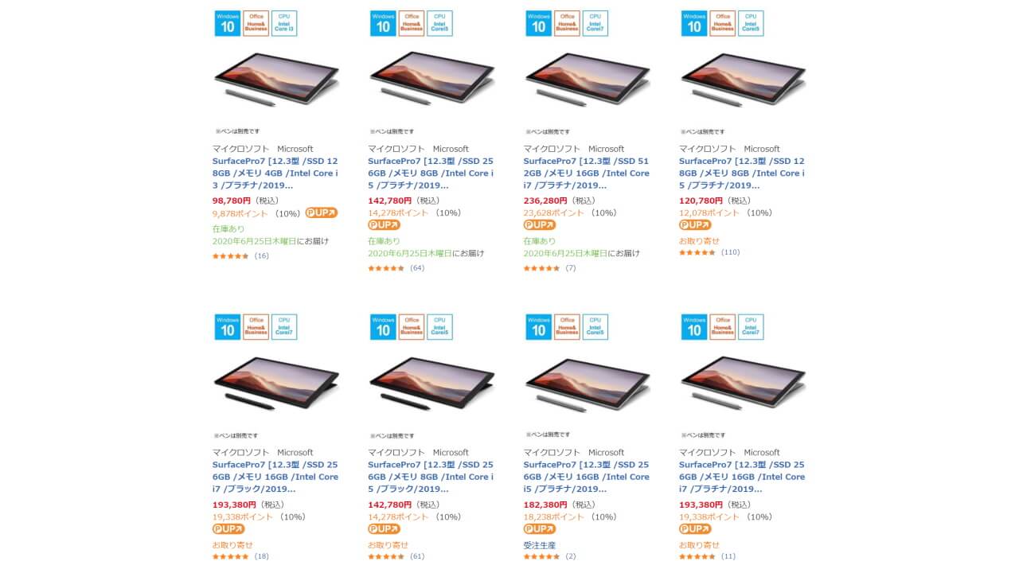
Task: Open the (18) reviews link
Action: pos(262,556)
